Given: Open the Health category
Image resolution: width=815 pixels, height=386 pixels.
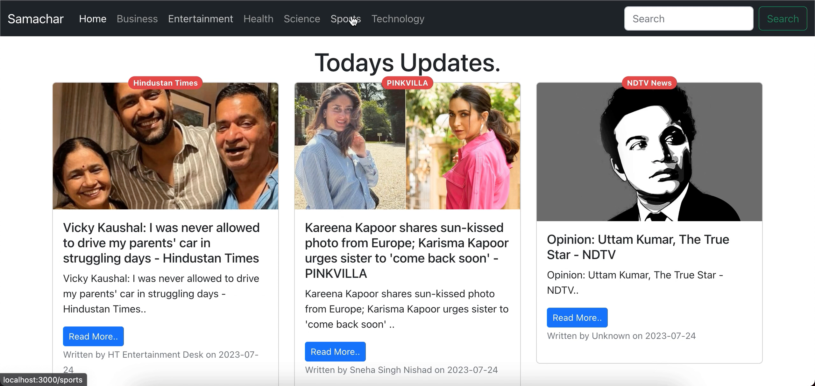Looking at the screenshot, I should pos(259,19).
